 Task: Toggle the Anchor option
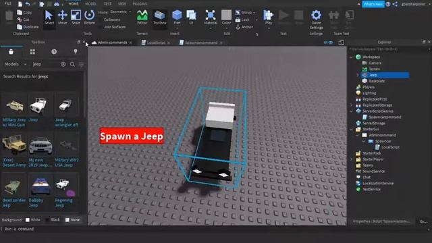coord(244,27)
